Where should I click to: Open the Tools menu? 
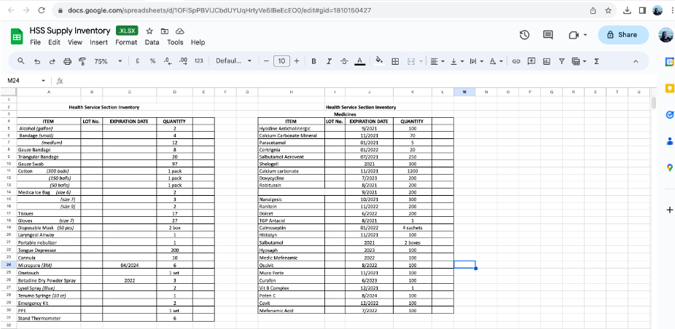point(175,42)
